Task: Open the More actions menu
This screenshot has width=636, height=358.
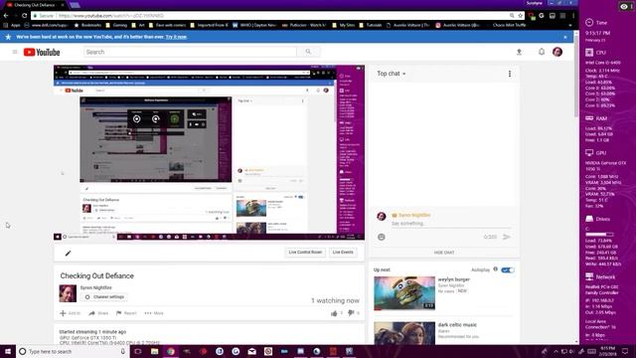Action: tap(154, 313)
